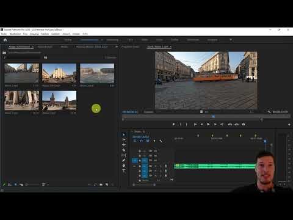Switch project panel to icon view
293x220 pixels.
pyautogui.click(x=15, y=185)
